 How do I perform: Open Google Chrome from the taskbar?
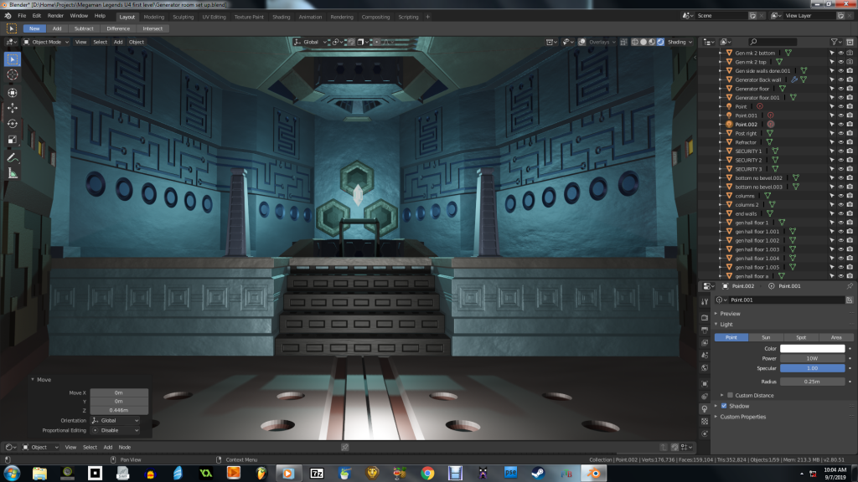point(427,474)
